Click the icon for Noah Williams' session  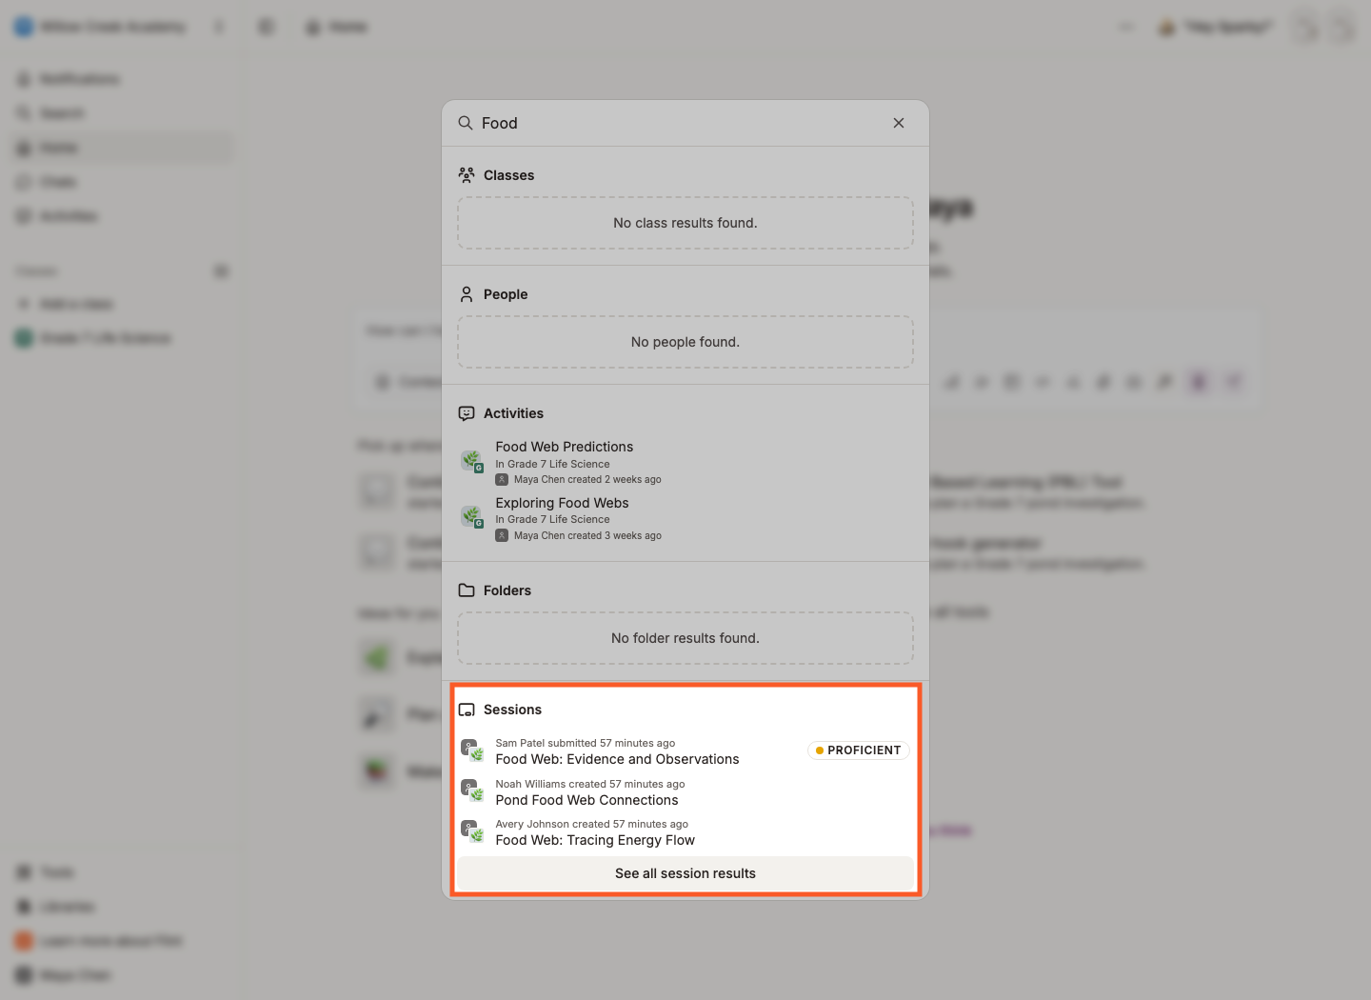(472, 790)
